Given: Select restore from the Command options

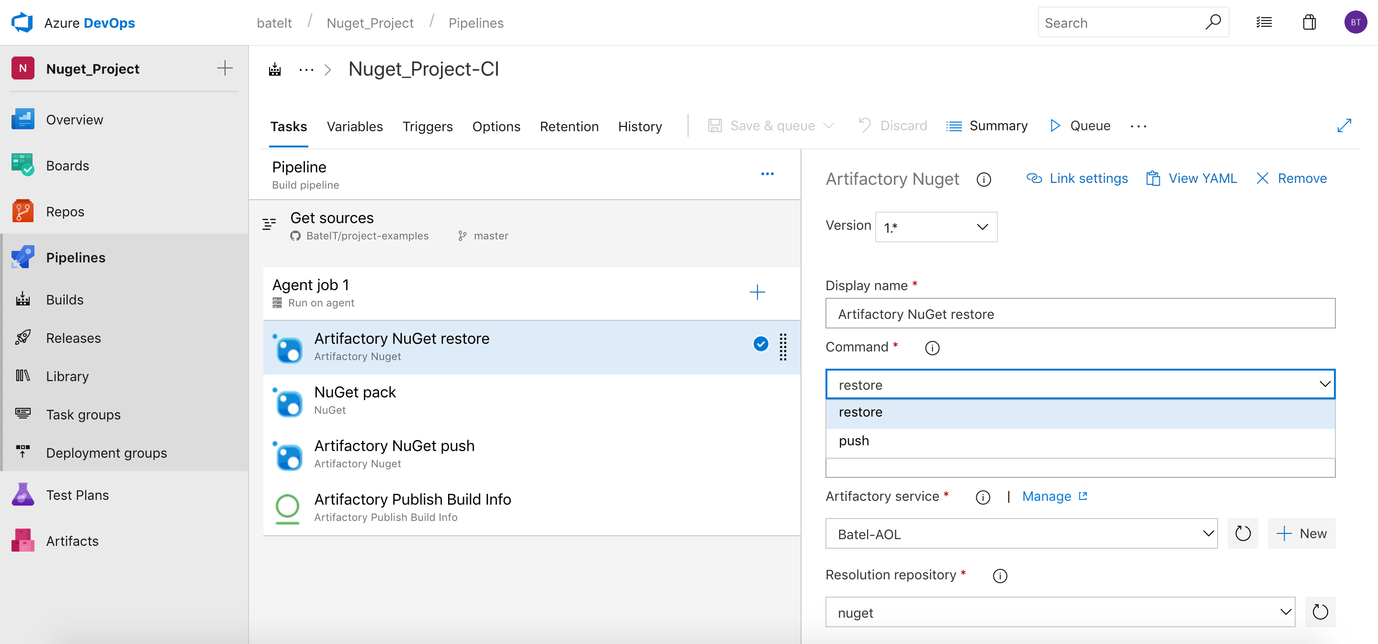Looking at the screenshot, I should (x=860, y=412).
